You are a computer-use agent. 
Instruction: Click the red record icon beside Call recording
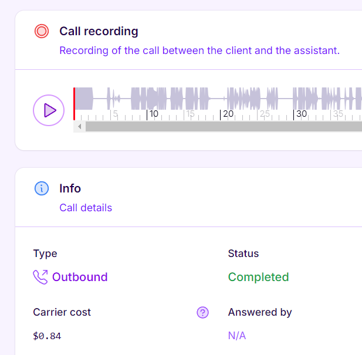coord(42,31)
